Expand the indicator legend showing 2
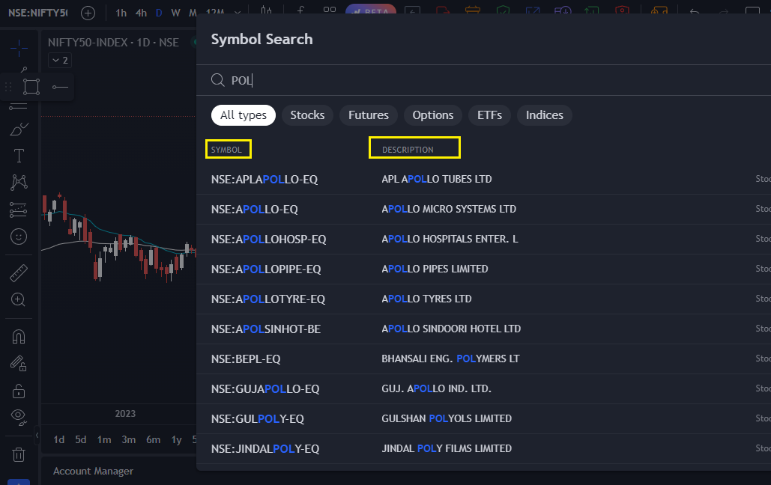The height and width of the screenshot is (485, 771). click(x=60, y=61)
